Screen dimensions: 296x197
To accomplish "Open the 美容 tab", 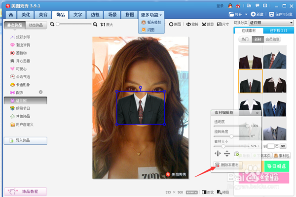I will [x=43, y=15].
